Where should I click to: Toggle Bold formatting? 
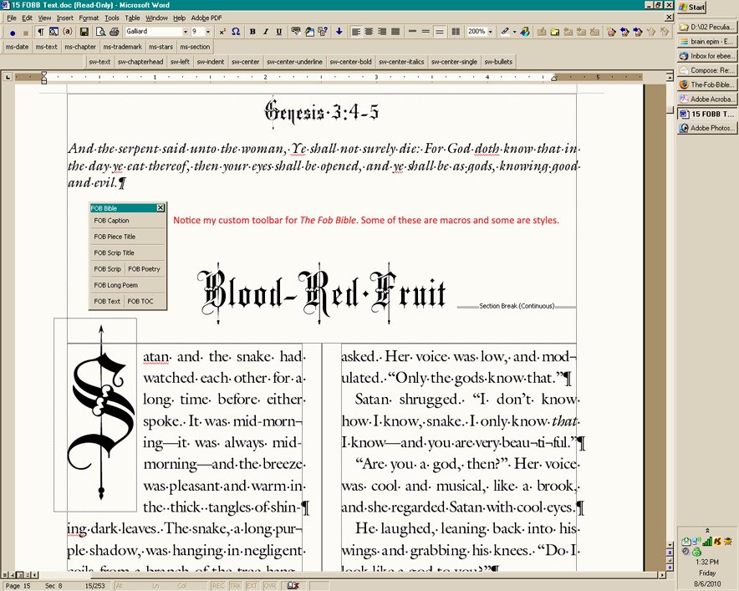(x=252, y=32)
